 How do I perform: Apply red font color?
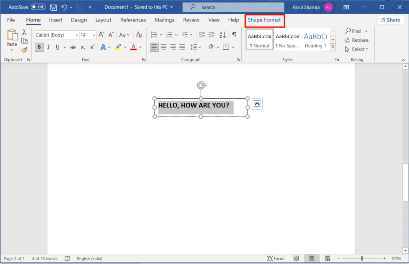click(x=133, y=47)
